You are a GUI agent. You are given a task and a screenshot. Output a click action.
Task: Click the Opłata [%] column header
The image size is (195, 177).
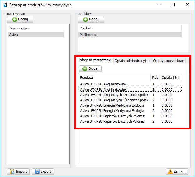click(170, 77)
